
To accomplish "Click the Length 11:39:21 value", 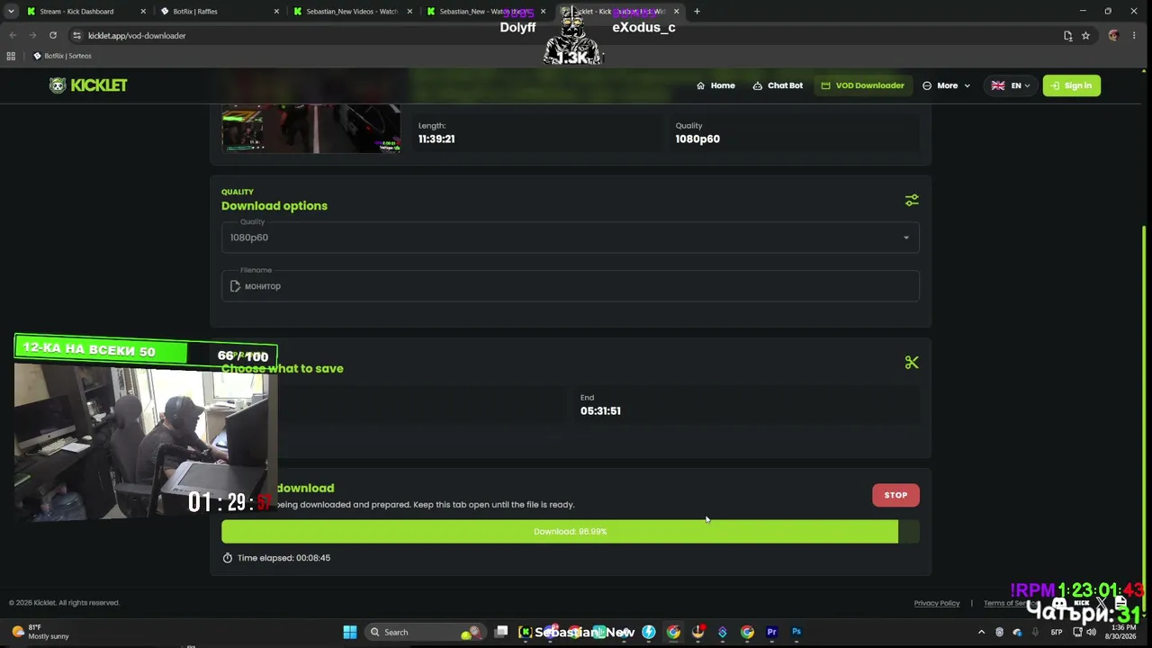I will point(436,139).
